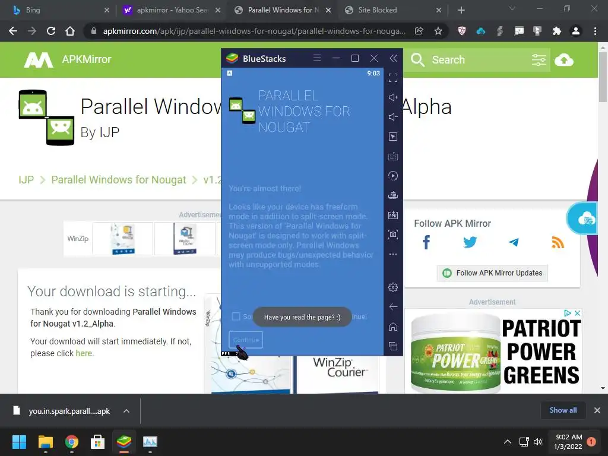
Task: Expand options for downloaded apk file
Action: (x=126, y=411)
